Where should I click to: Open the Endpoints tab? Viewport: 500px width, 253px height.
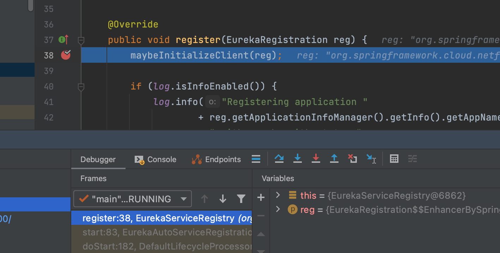click(x=216, y=159)
